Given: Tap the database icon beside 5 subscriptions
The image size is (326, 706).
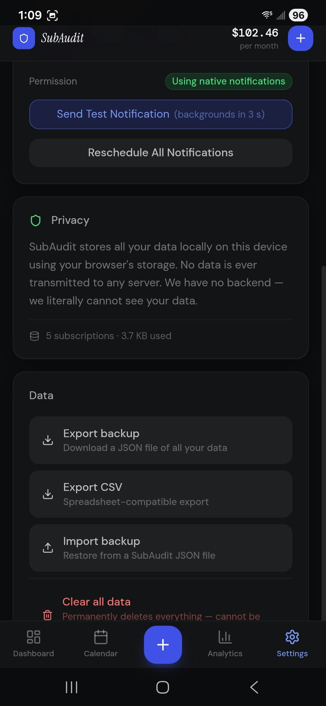Looking at the screenshot, I should [34, 336].
